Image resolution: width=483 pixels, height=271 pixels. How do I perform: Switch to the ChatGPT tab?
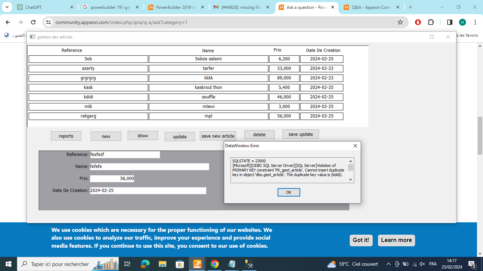(44, 7)
